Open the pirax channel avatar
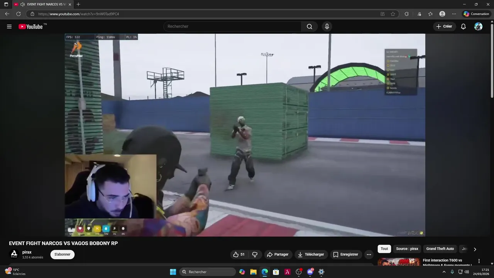This screenshot has width=494, height=278. click(x=14, y=254)
